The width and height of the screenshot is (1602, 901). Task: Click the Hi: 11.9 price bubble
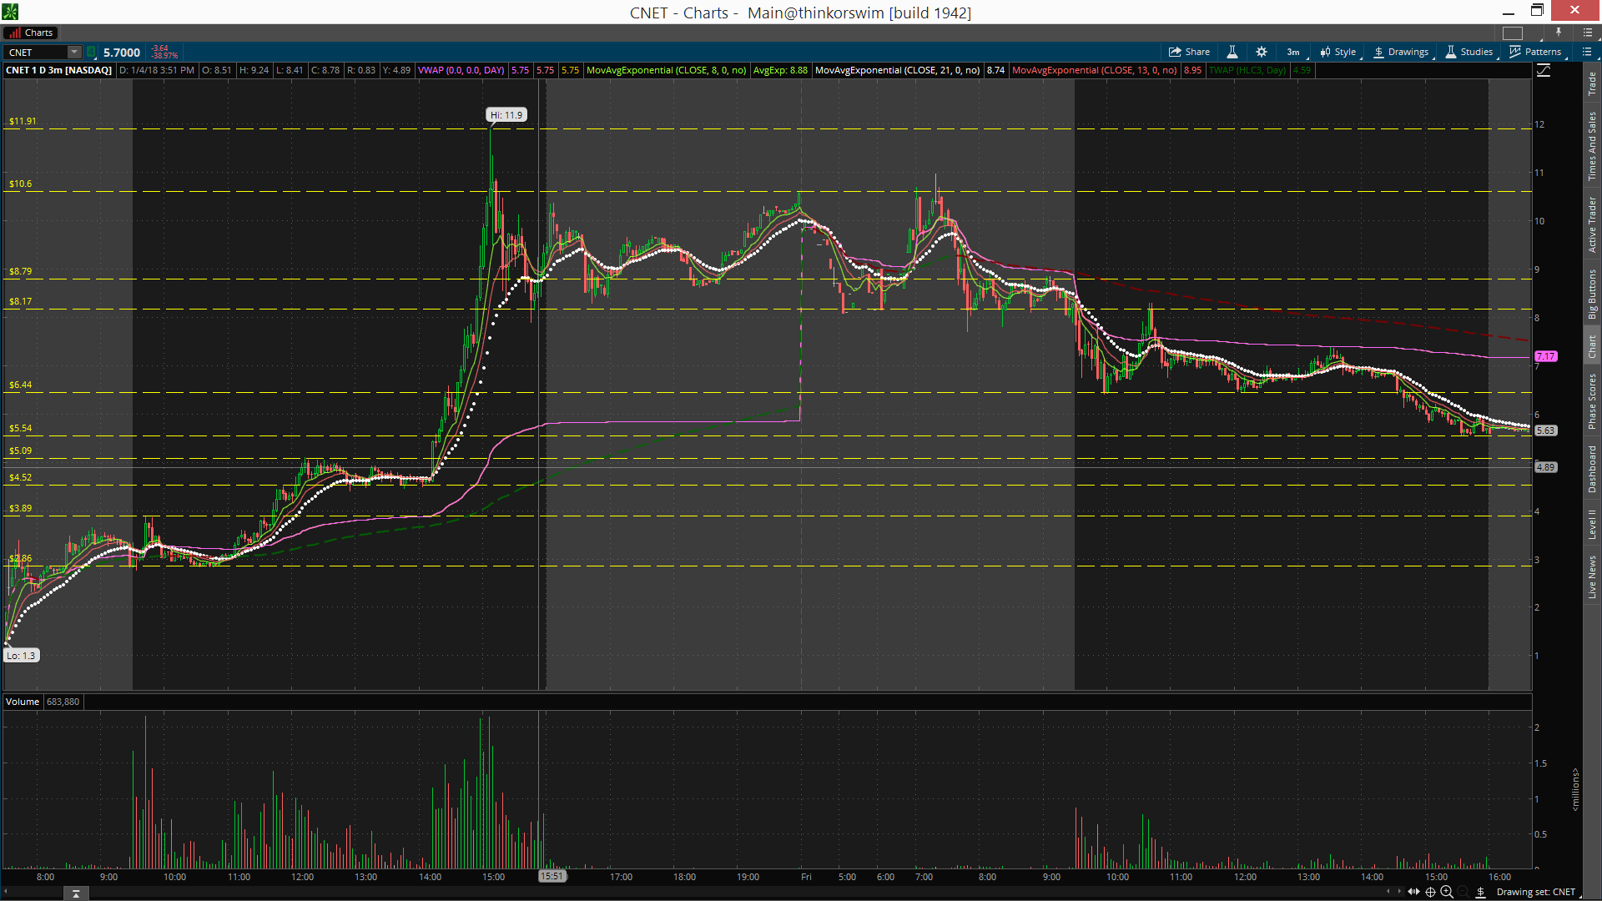[x=506, y=115]
